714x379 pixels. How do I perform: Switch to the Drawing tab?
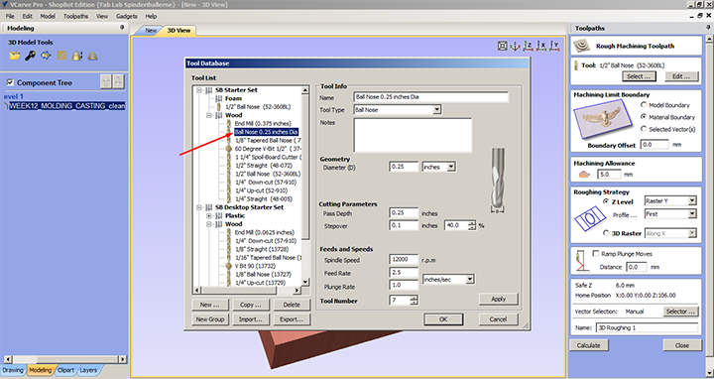(x=13, y=370)
